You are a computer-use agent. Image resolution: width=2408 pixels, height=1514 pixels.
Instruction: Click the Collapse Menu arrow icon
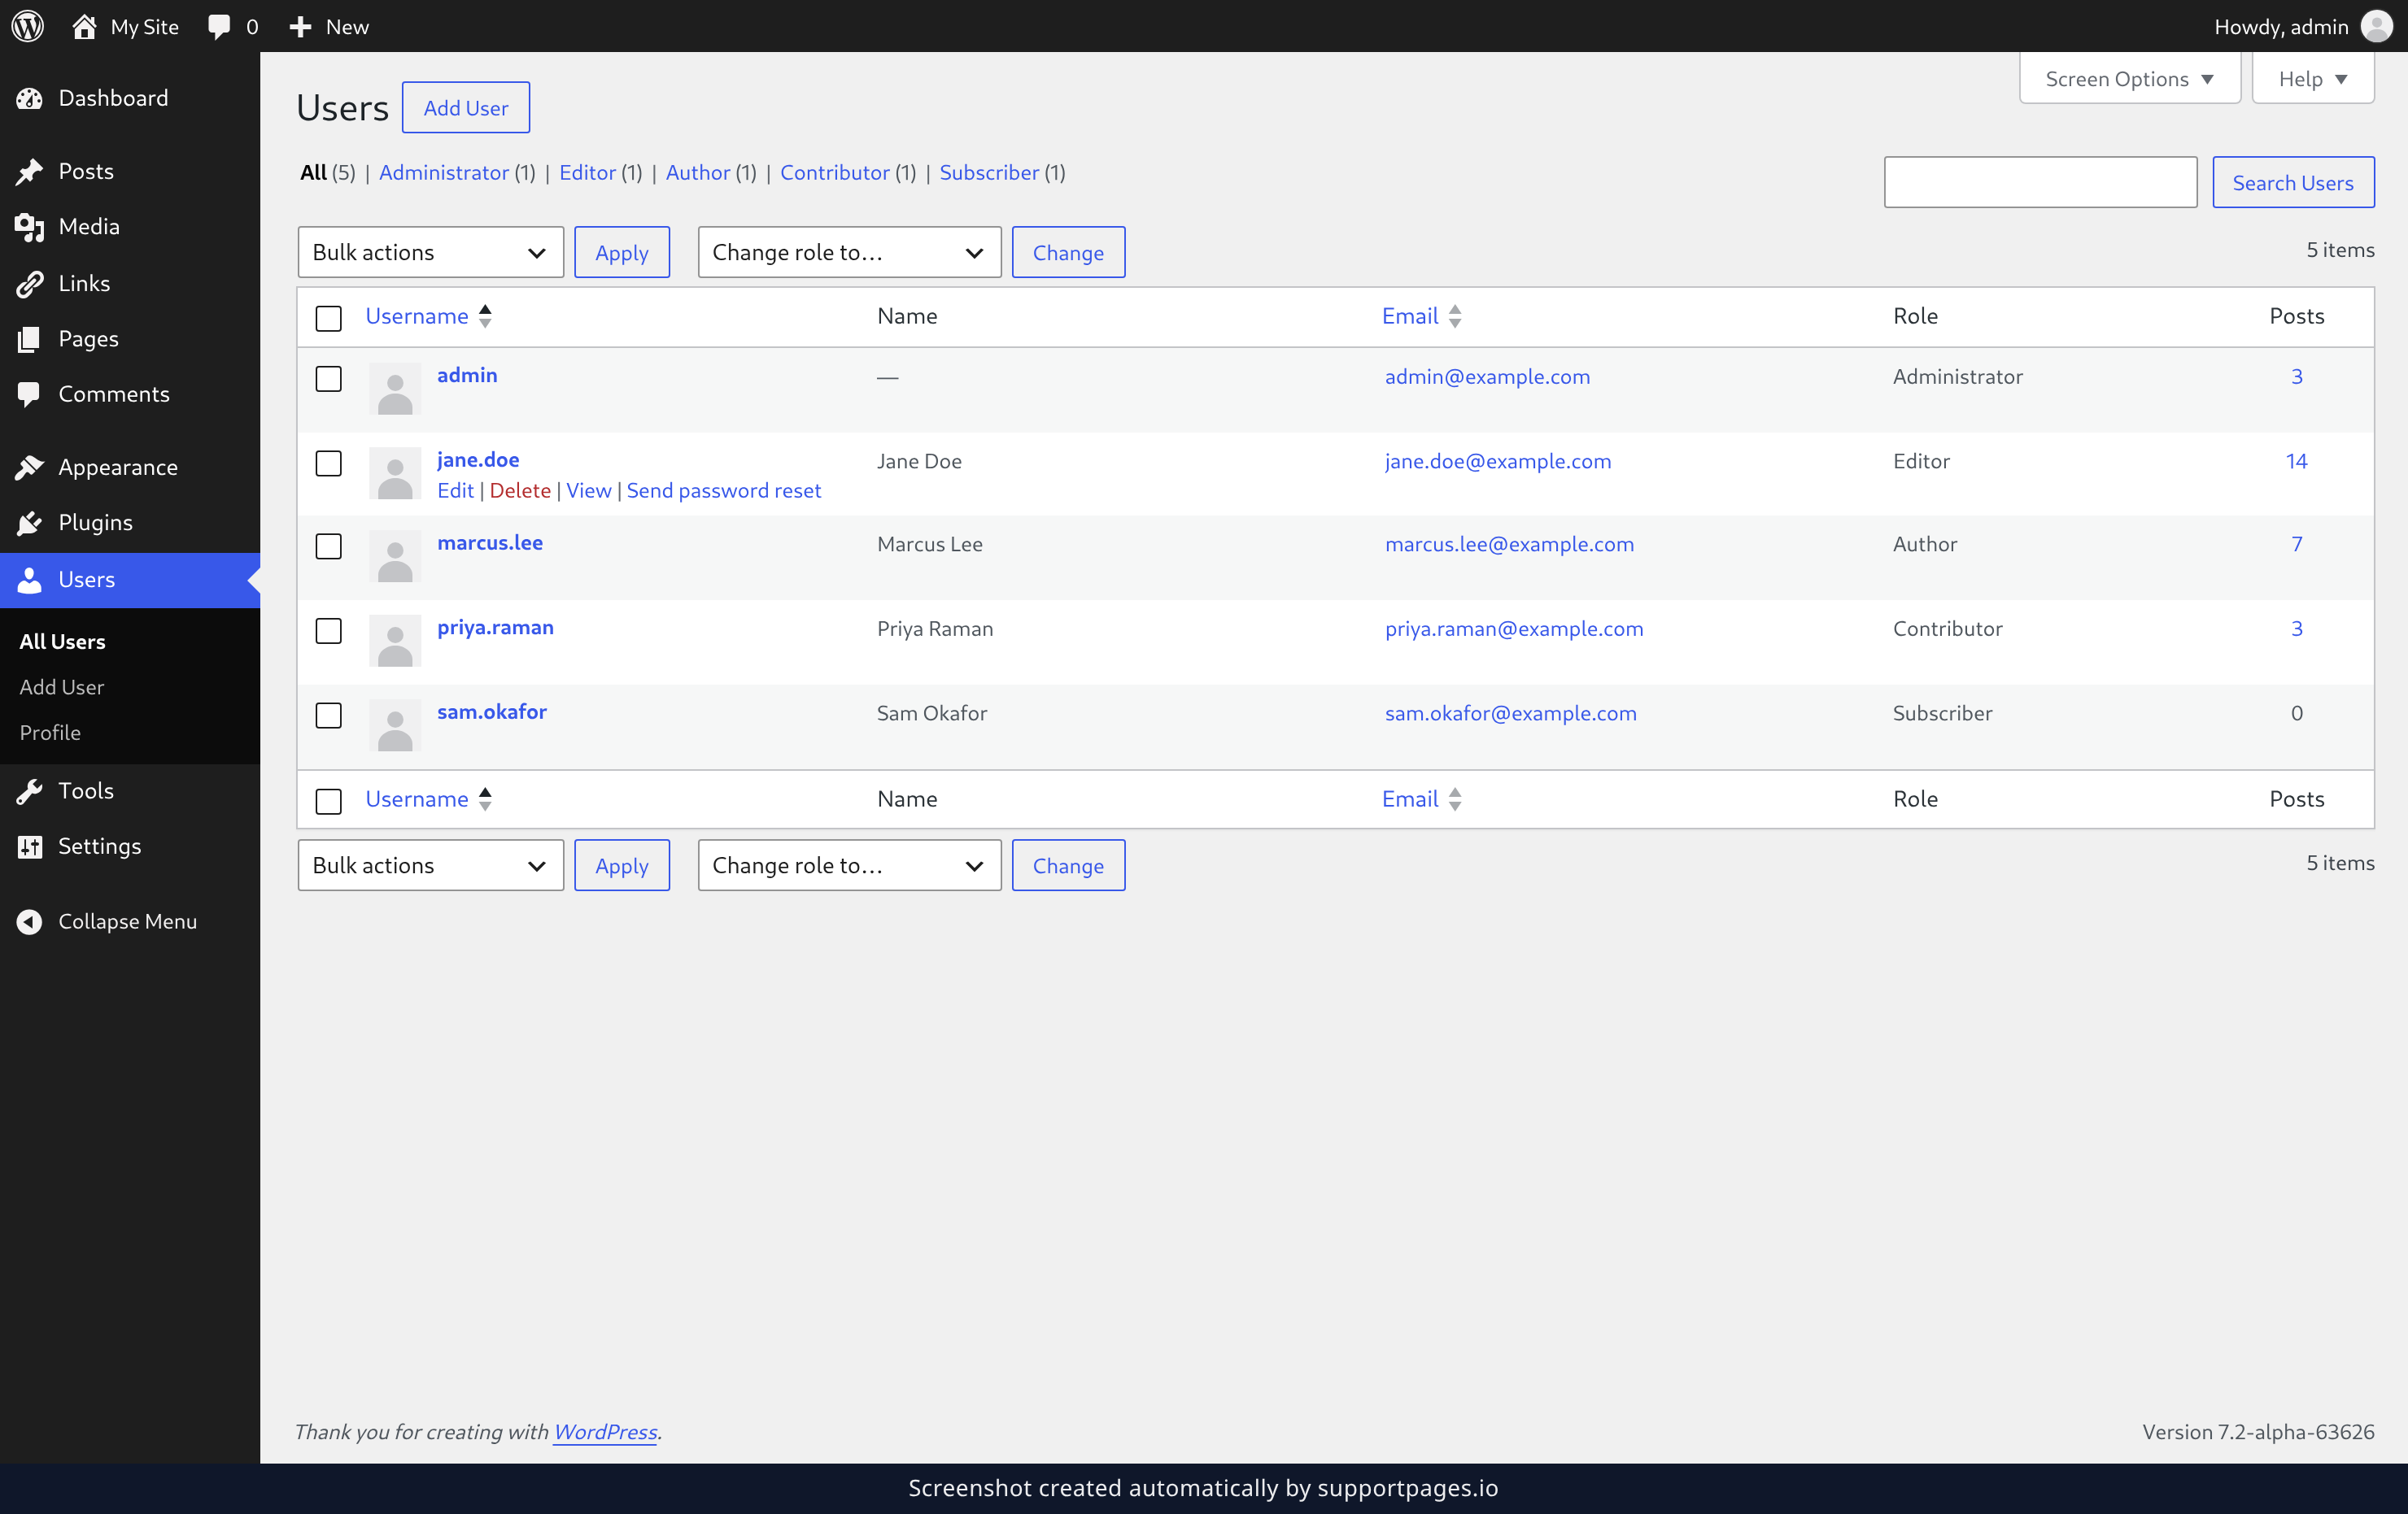30,921
